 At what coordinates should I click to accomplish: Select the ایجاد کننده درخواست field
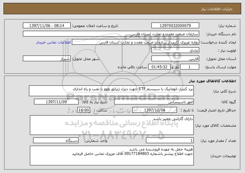136,42
